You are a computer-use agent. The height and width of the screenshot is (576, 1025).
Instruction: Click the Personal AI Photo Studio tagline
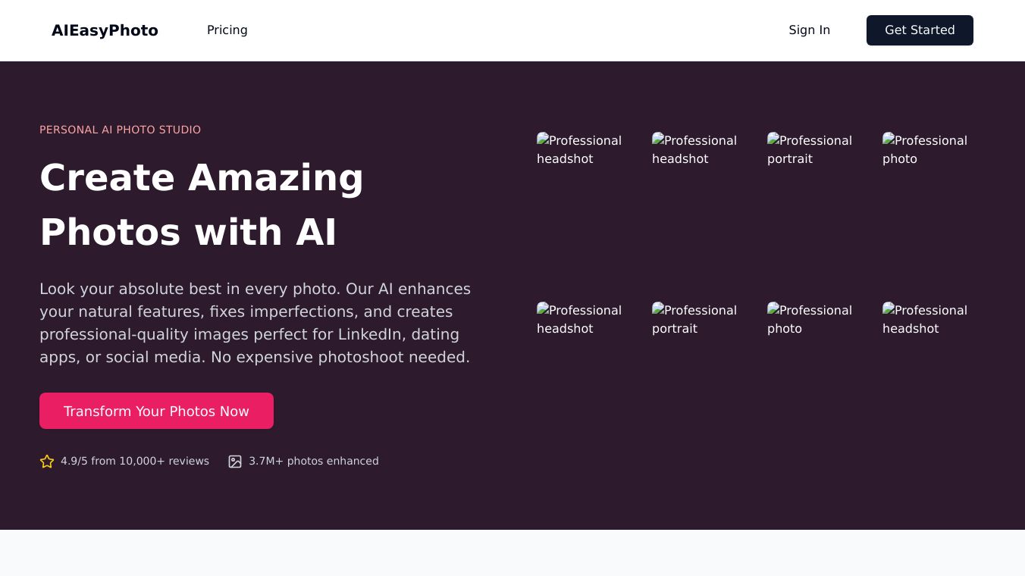[x=120, y=130]
